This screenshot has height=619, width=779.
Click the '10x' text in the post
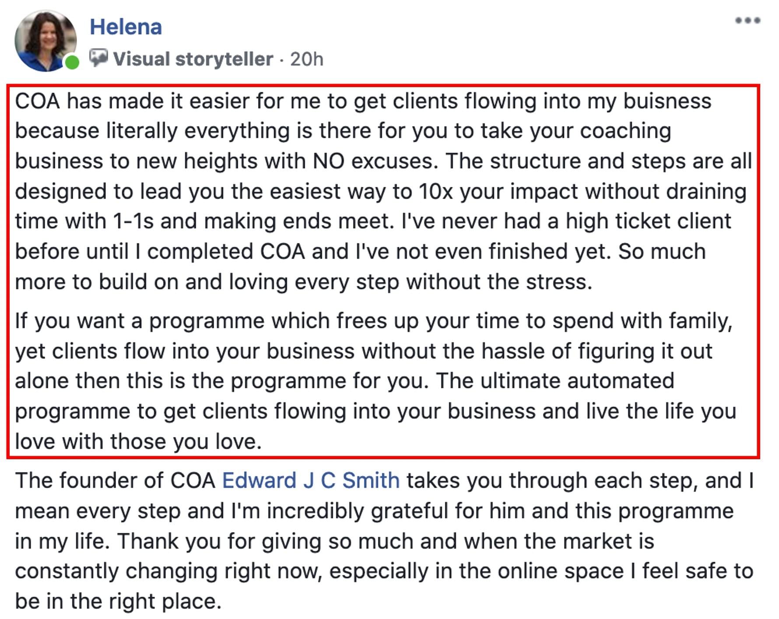coord(435,191)
